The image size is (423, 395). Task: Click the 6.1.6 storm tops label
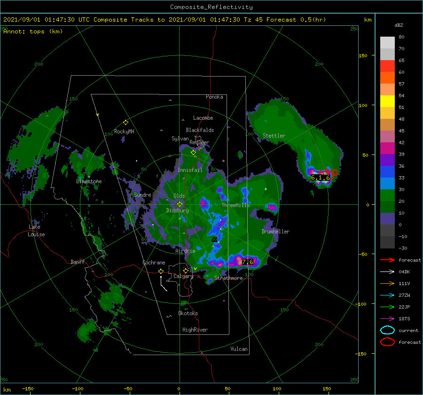pyautogui.click(x=320, y=178)
